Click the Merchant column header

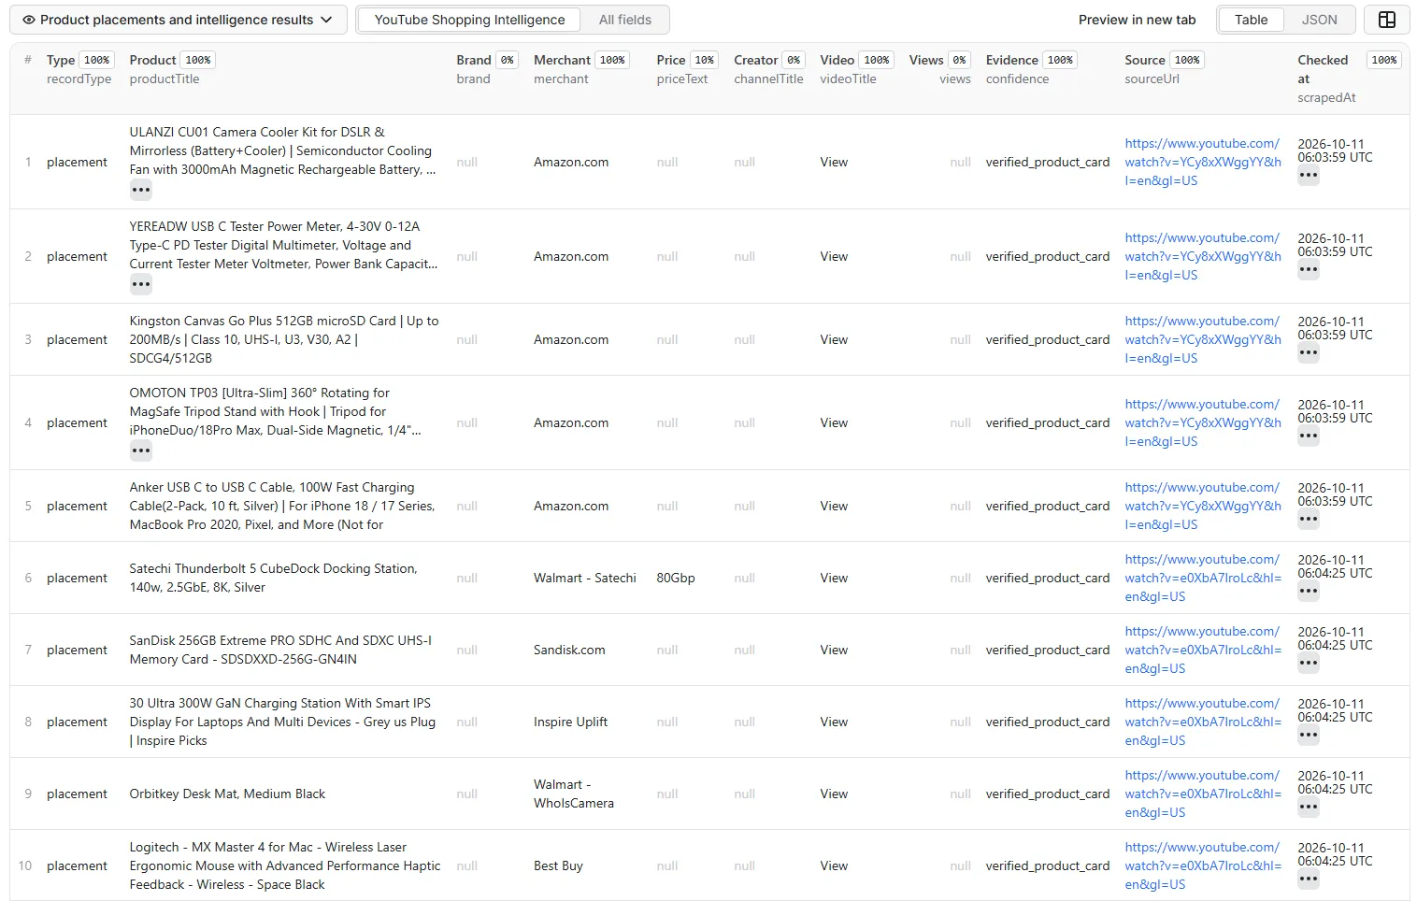point(562,60)
